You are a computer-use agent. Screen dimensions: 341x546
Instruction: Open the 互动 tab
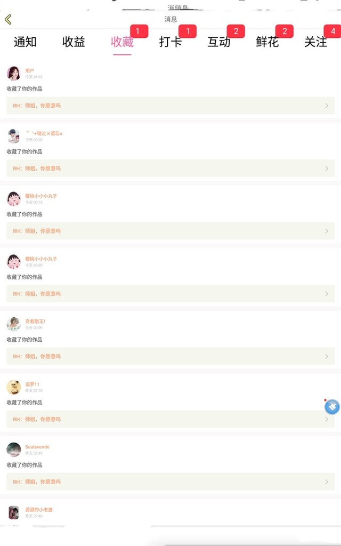pyautogui.click(x=219, y=42)
